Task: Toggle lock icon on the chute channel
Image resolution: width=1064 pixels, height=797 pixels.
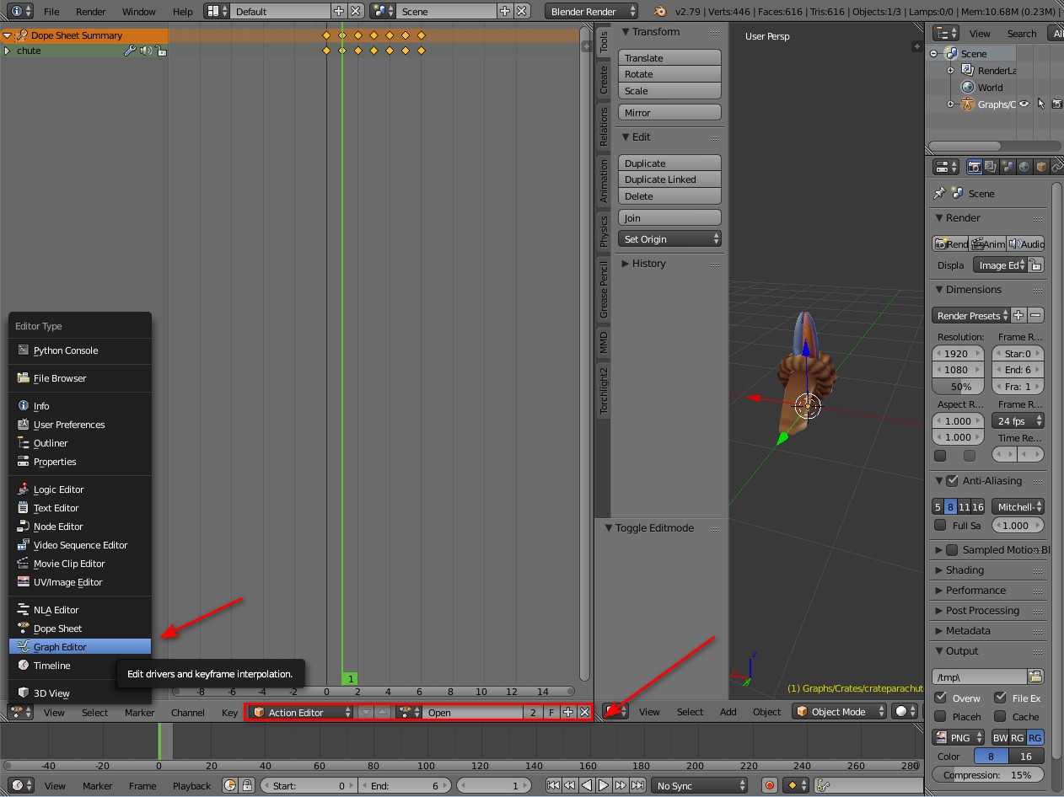Action: 160,51
